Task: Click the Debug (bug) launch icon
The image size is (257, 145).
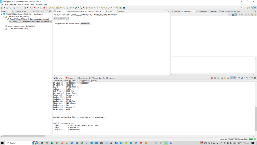Action: tap(71, 7)
